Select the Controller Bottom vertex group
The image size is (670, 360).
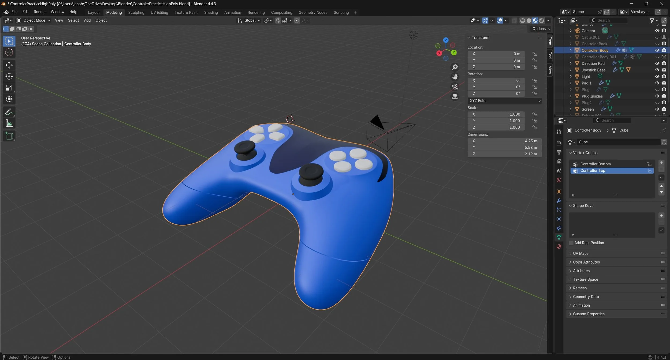click(595, 164)
